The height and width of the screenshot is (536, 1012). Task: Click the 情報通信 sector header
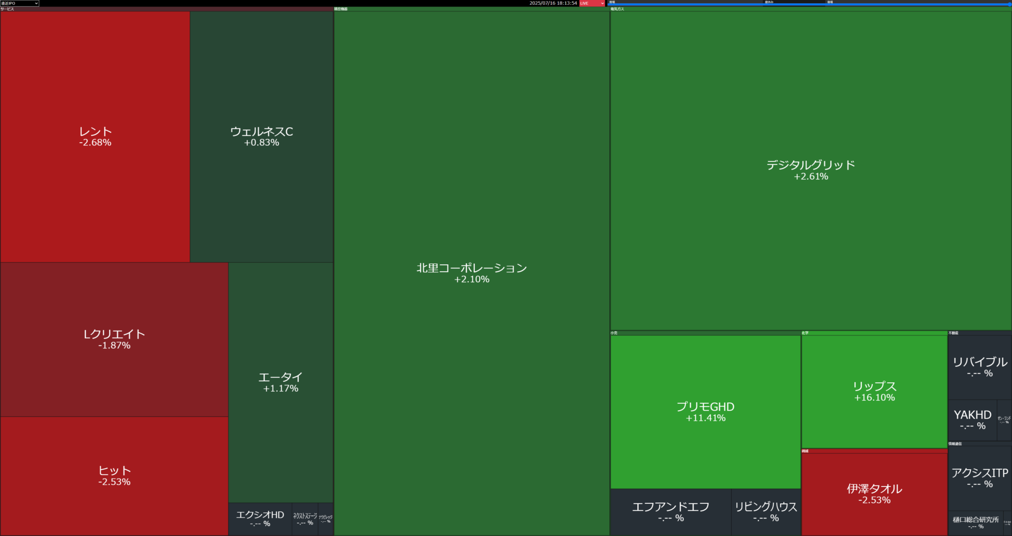[x=980, y=444]
